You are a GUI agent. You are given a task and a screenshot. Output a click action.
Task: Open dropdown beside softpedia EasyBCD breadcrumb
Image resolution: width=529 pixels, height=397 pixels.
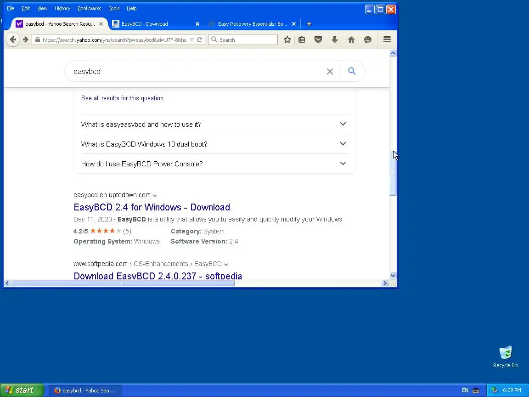(x=226, y=264)
